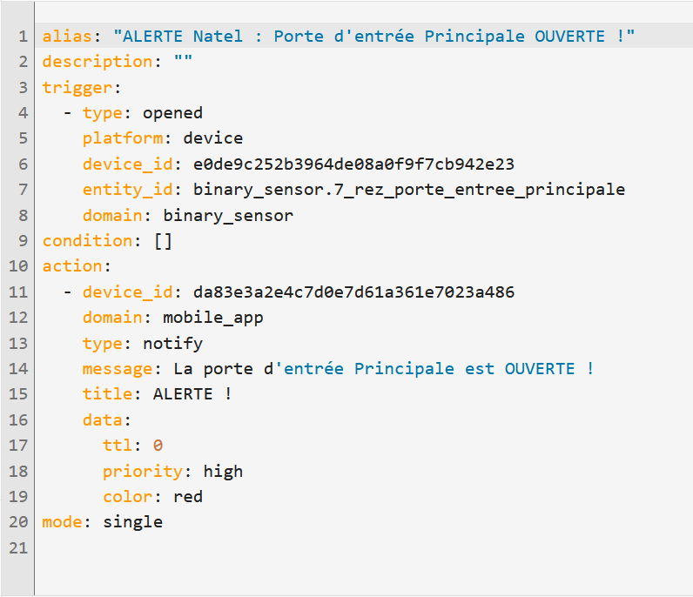Place cursor in the alias string value
This screenshot has height=597, width=693.
tap(373, 37)
